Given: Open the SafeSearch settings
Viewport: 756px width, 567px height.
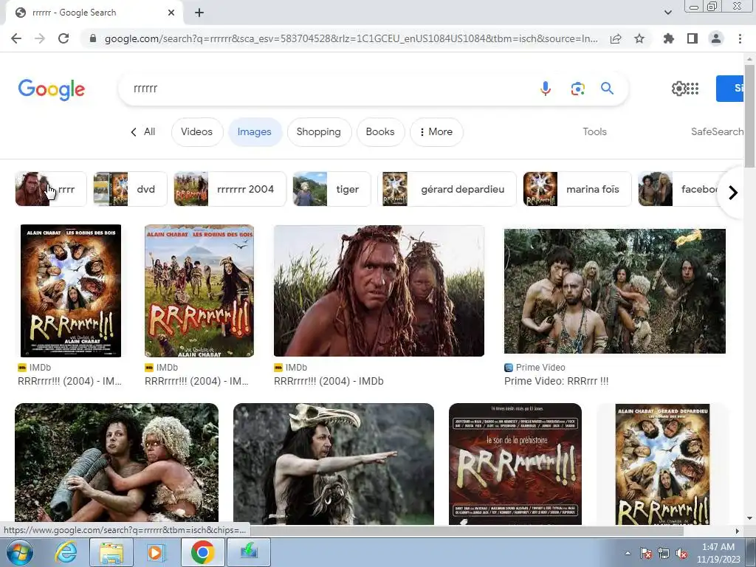Looking at the screenshot, I should (x=717, y=131).
